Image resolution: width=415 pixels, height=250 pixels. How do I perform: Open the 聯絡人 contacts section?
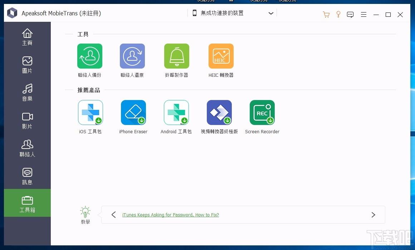27,148
